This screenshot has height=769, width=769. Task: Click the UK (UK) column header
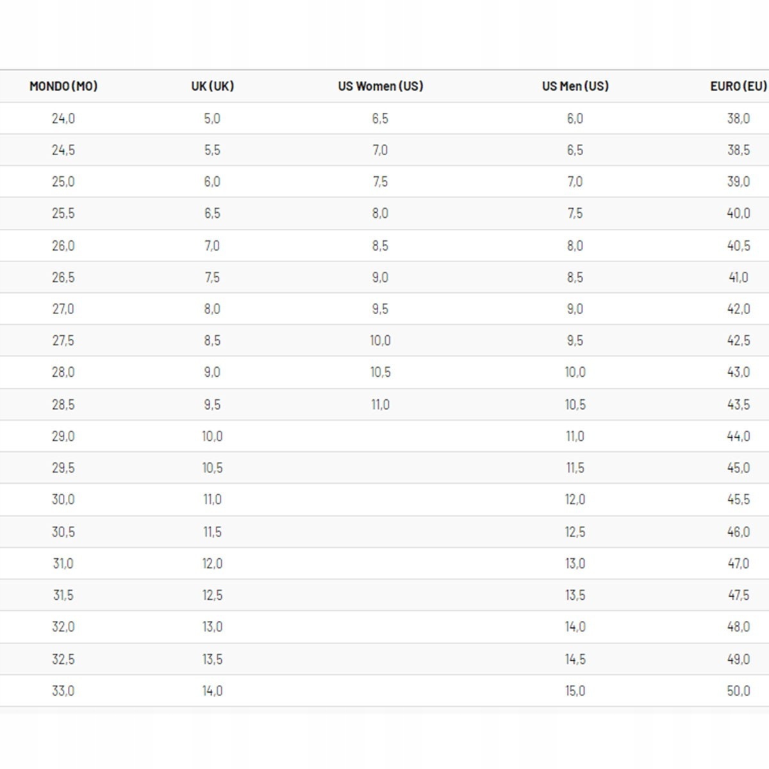pos(212,86)
